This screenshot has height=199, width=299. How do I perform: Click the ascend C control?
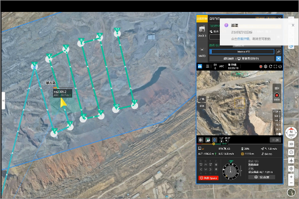(x=216, y=165)
